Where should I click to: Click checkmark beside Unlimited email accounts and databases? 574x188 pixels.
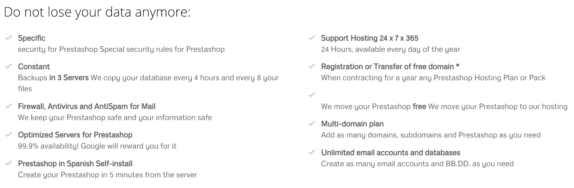[312, 152]
